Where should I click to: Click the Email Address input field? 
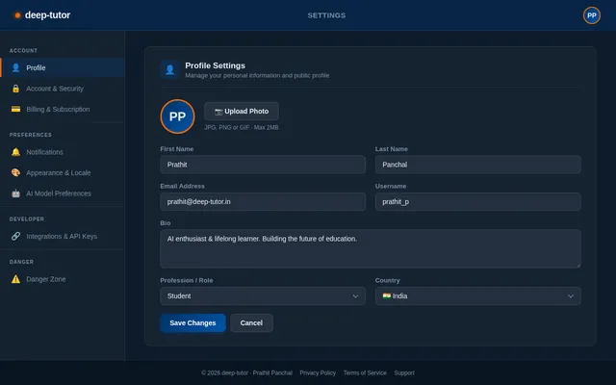pyautogui.click(x=263, y=202)
